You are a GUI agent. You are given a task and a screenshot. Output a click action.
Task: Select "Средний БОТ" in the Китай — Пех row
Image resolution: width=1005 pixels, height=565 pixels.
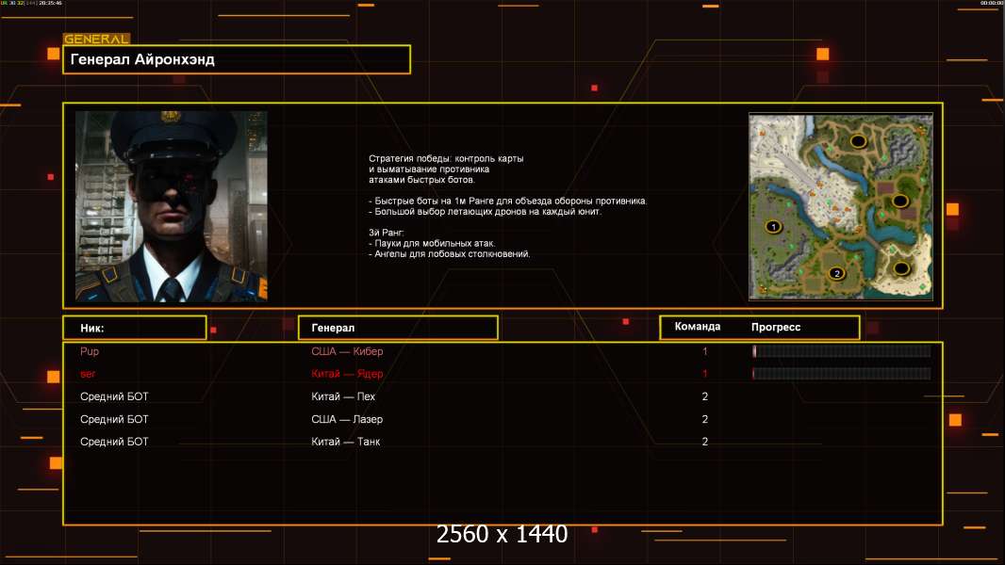tap(114, 396)
